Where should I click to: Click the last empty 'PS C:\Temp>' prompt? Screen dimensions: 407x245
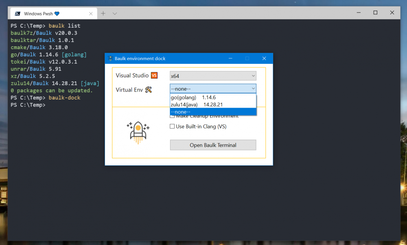(28, 105)
